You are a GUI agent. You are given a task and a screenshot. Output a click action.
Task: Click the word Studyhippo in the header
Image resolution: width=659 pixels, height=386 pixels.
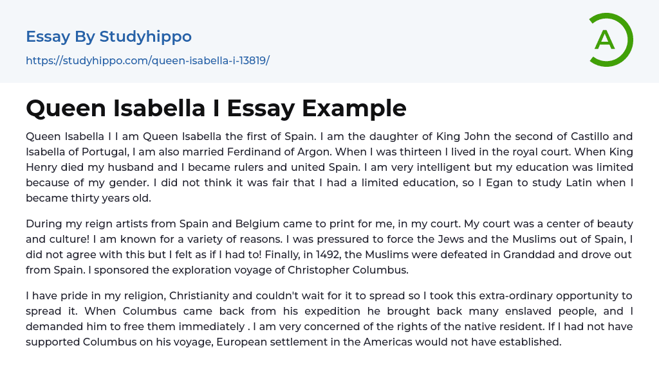point(145,37)
